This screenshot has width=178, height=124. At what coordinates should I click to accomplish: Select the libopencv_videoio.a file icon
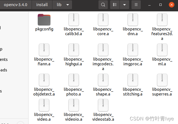(74, 105)
